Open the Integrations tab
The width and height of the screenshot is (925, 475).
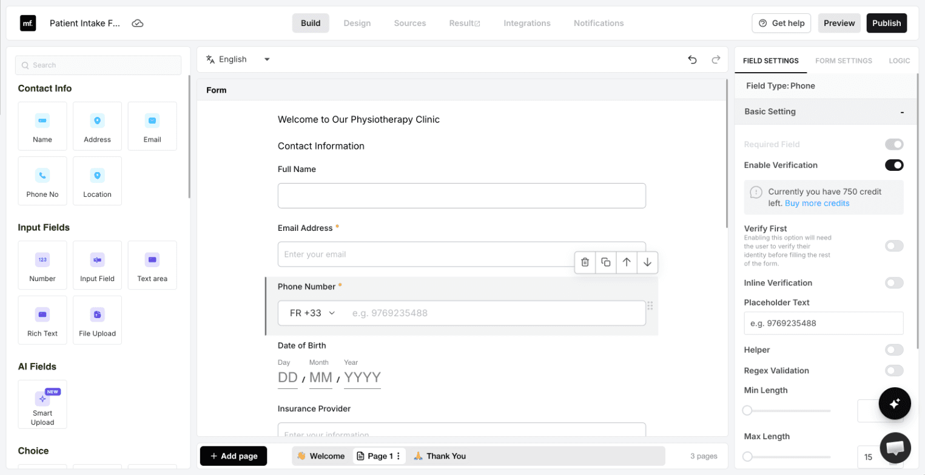[x=527, y=23]
